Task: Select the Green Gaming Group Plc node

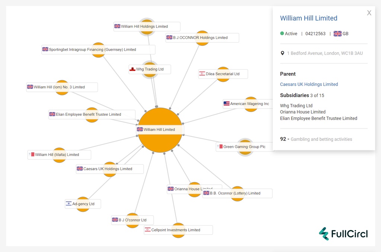Action: [x=245, y=147]
